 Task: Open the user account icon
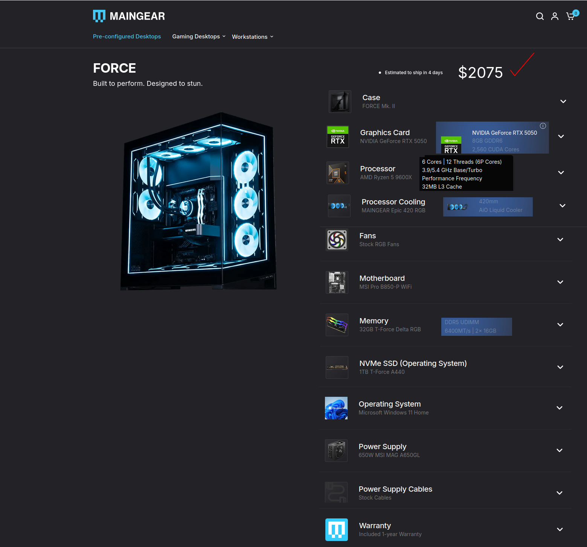pyautogui.click(x=555, y=16)
